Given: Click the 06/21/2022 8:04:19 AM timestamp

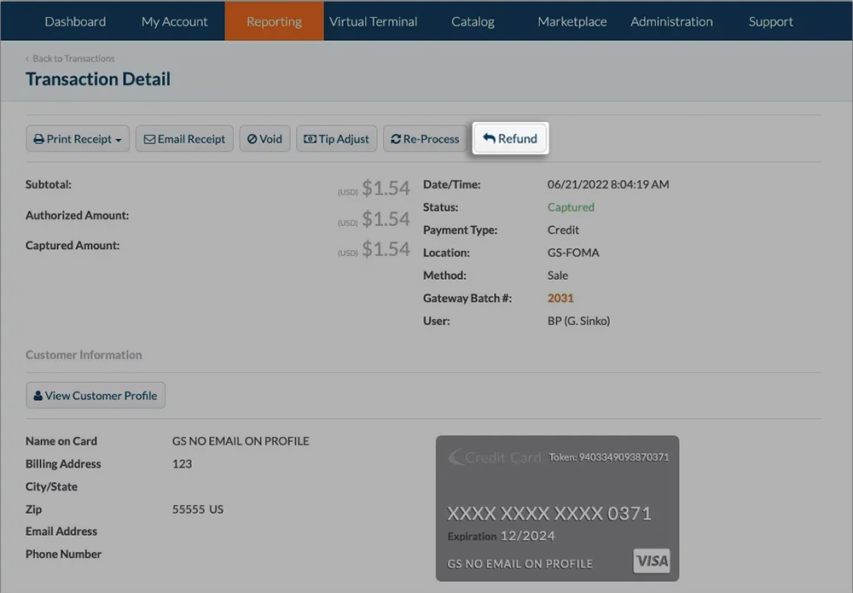Looking at the screenshot, I should (x=608, y=184).
